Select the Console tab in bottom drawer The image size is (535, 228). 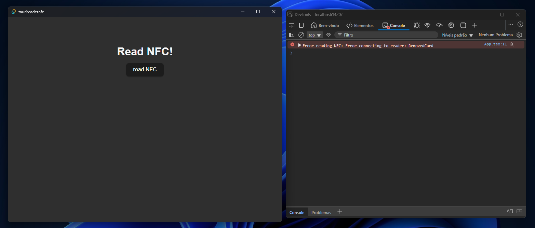297,212
